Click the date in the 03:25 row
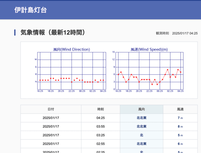The width and height of the screenshot is (201, 153). [51, 135]
